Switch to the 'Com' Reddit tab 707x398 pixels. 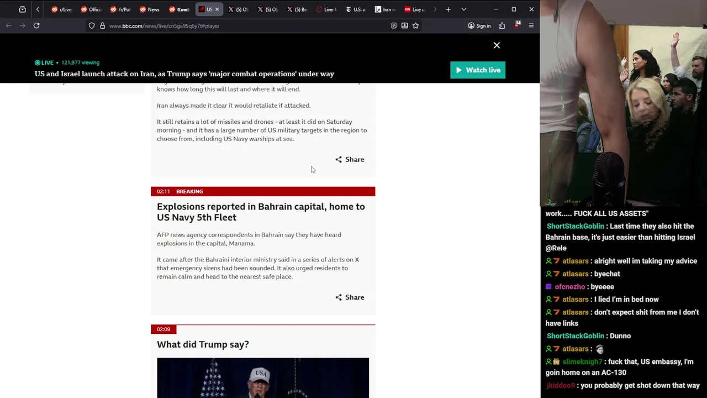pyautogui.click(x=179, y=9)
